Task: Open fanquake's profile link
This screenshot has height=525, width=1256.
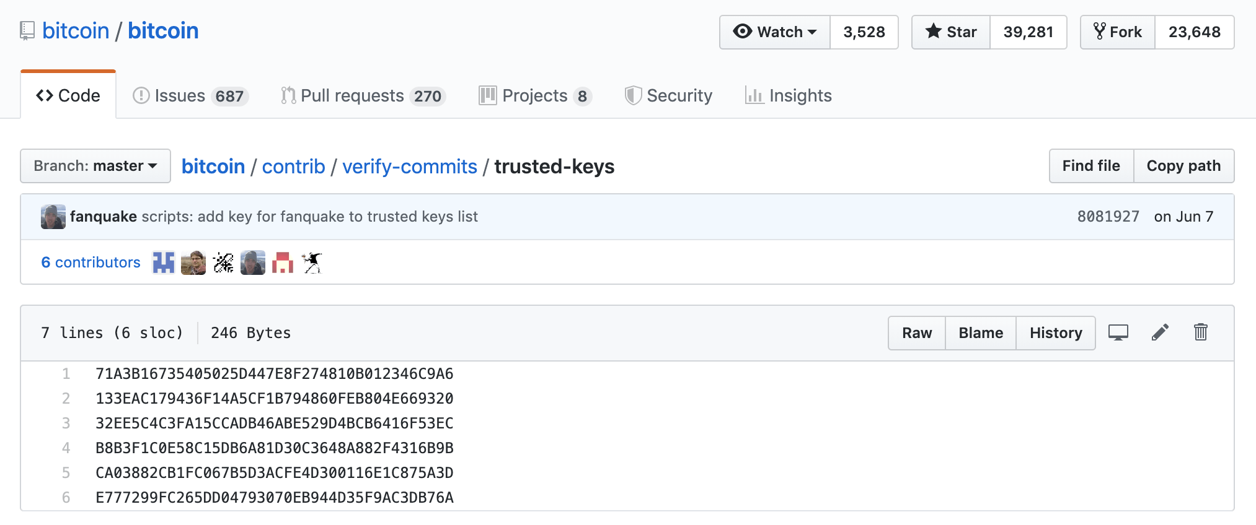Action: (103, 216)
